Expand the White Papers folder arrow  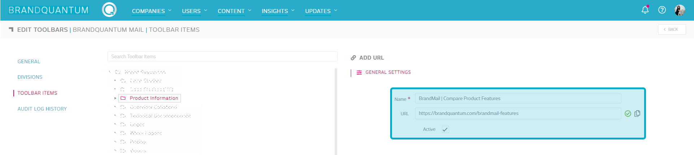[115, 133]
